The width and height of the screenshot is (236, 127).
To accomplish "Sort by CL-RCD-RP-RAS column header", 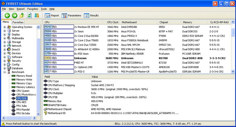I will point(219,22).
